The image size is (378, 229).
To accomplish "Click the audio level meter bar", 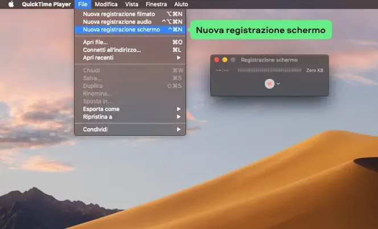I will (269, 70).
